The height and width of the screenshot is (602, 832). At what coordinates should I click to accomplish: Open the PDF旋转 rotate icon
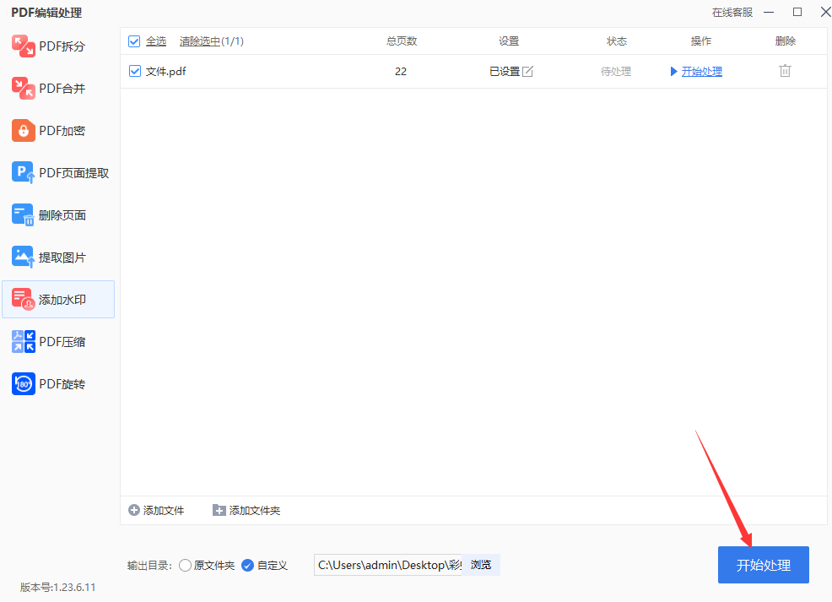(x=24, y=384)
